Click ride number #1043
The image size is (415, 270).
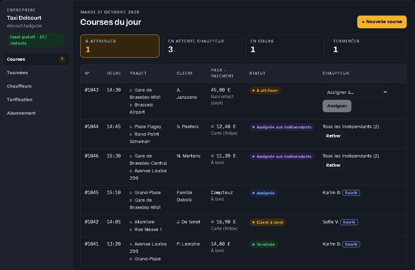pos(92,90)
